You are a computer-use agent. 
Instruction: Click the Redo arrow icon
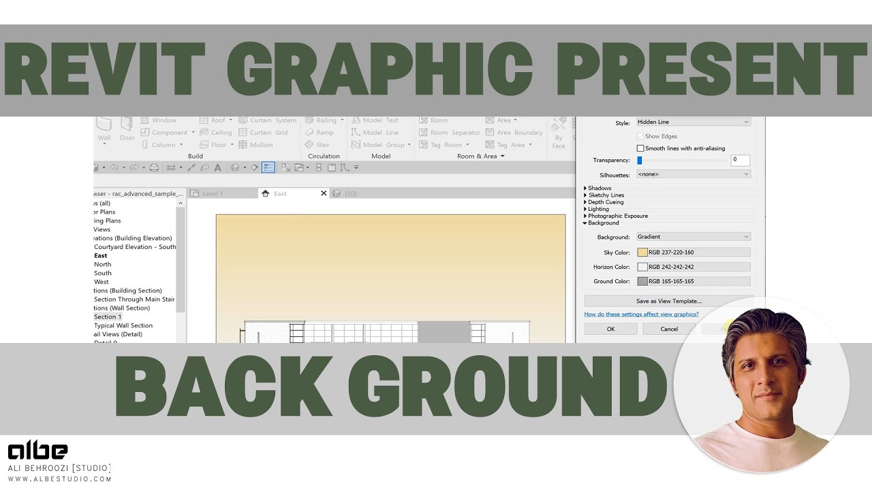(133, 167)
